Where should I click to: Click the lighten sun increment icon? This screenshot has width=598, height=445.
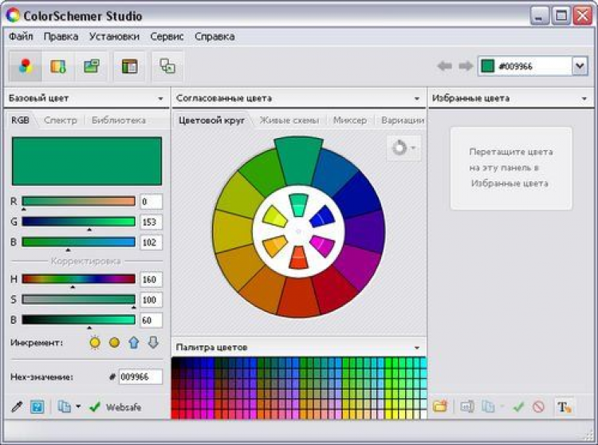[95, 342]
